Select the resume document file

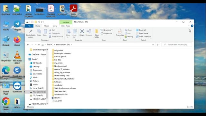[x=56, y=98]
